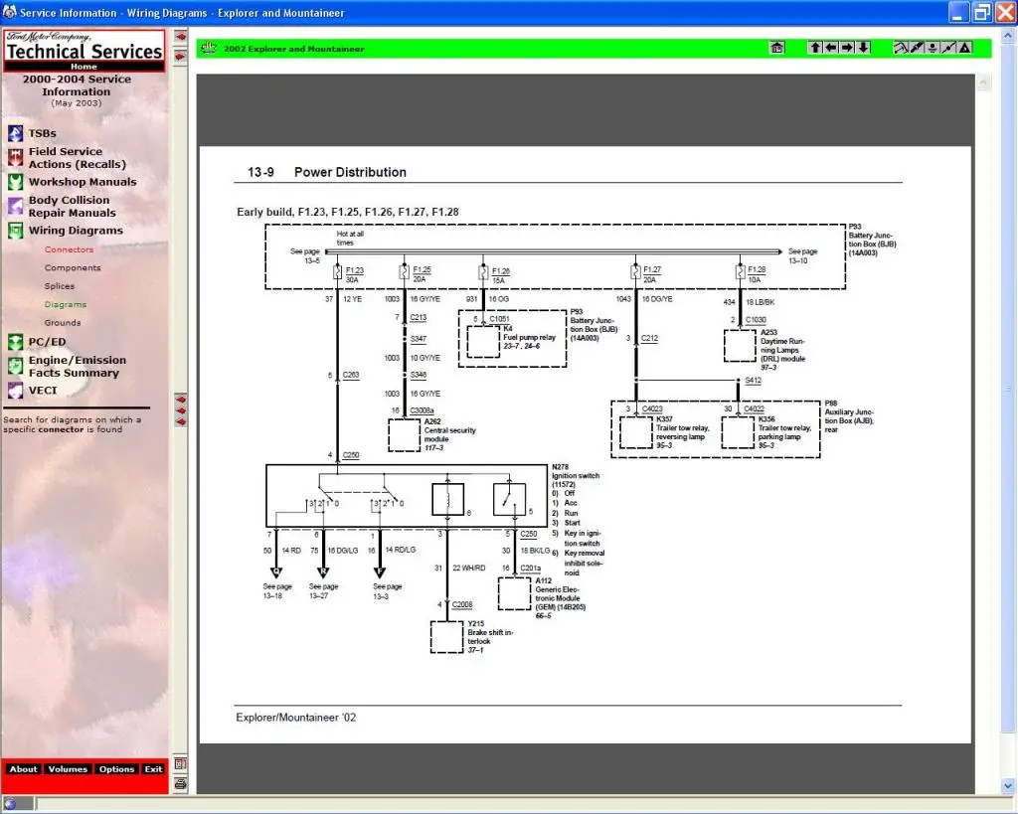
Task: Click 'See page 13-27' reference
Action: click(x=323, y=590)
